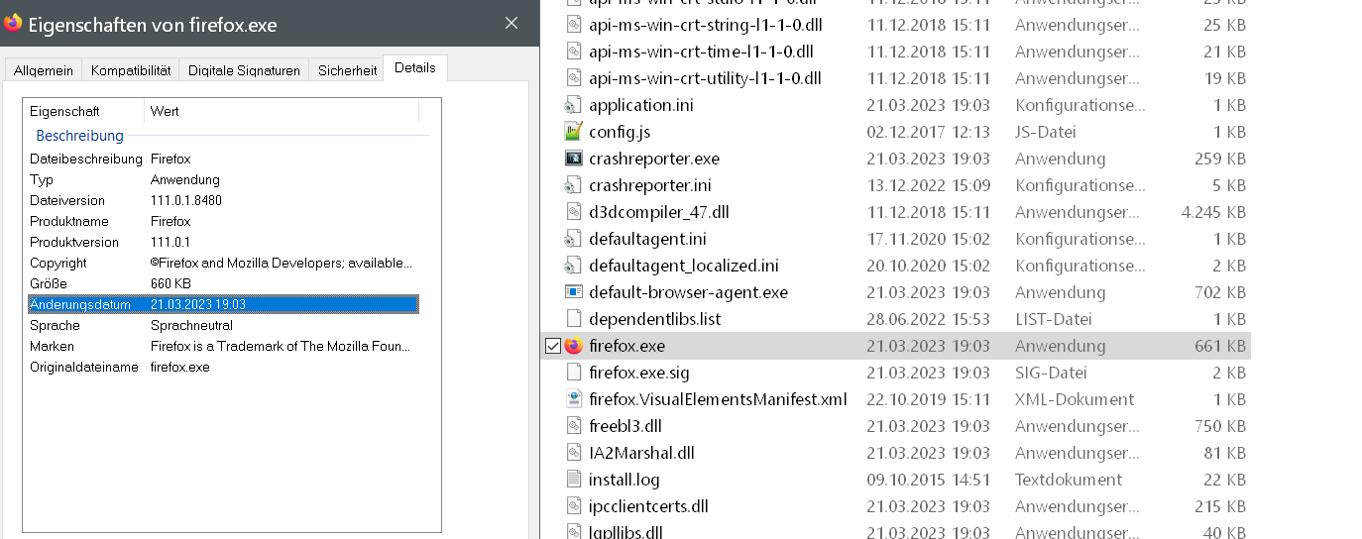1362x539 pixels.
Task: Click the default-browser-agent.exe file icon
Action: [573, 292]
